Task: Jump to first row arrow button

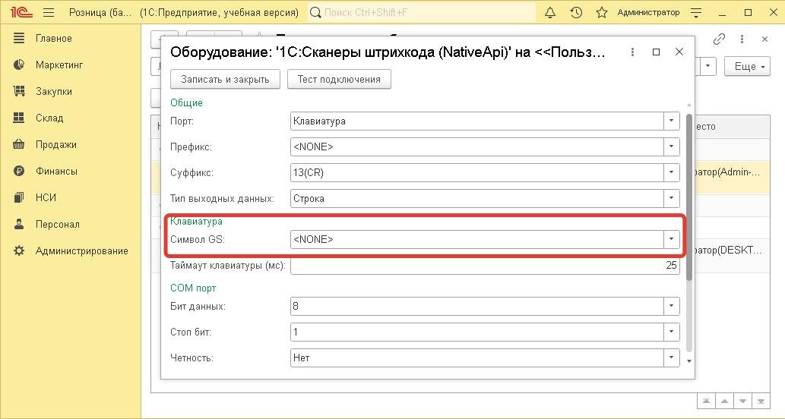Action: [706, 401]
